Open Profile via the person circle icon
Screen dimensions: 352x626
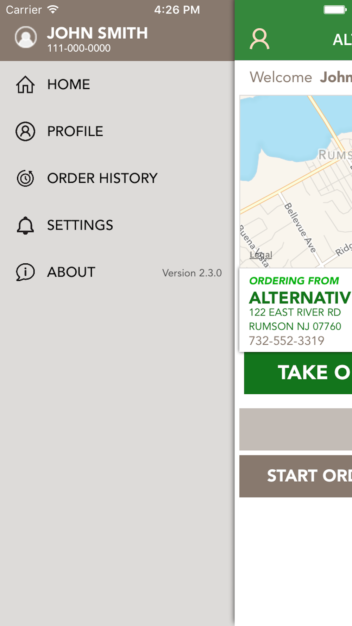tap(25, 131)
